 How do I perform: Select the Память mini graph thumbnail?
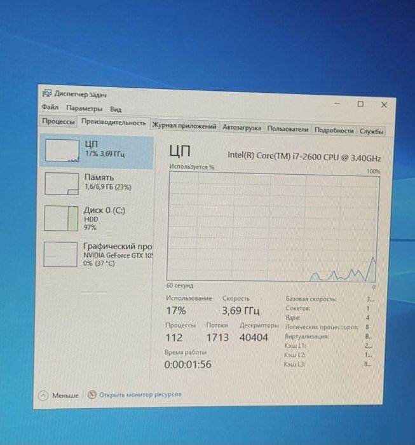(62, 184)
